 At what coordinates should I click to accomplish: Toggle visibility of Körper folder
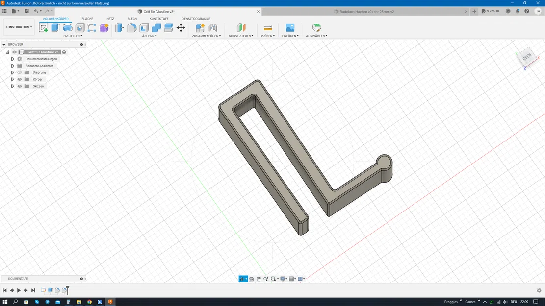click(x=20, y=79)
